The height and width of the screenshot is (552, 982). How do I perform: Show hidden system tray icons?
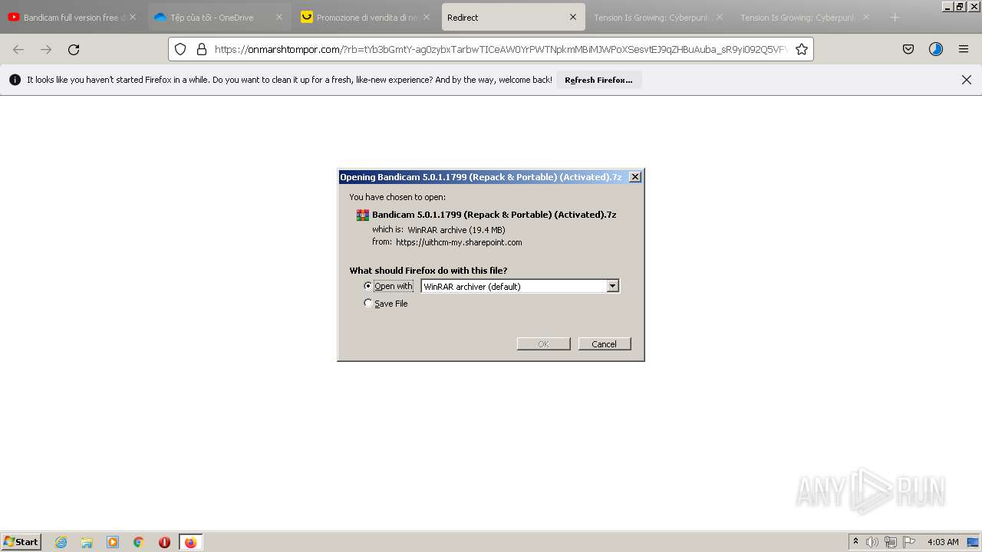tap(855, 542)
